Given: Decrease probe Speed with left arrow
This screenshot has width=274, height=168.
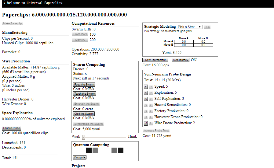Looking at the screenshot, I should pyautogui.click(x=146, y=87).
